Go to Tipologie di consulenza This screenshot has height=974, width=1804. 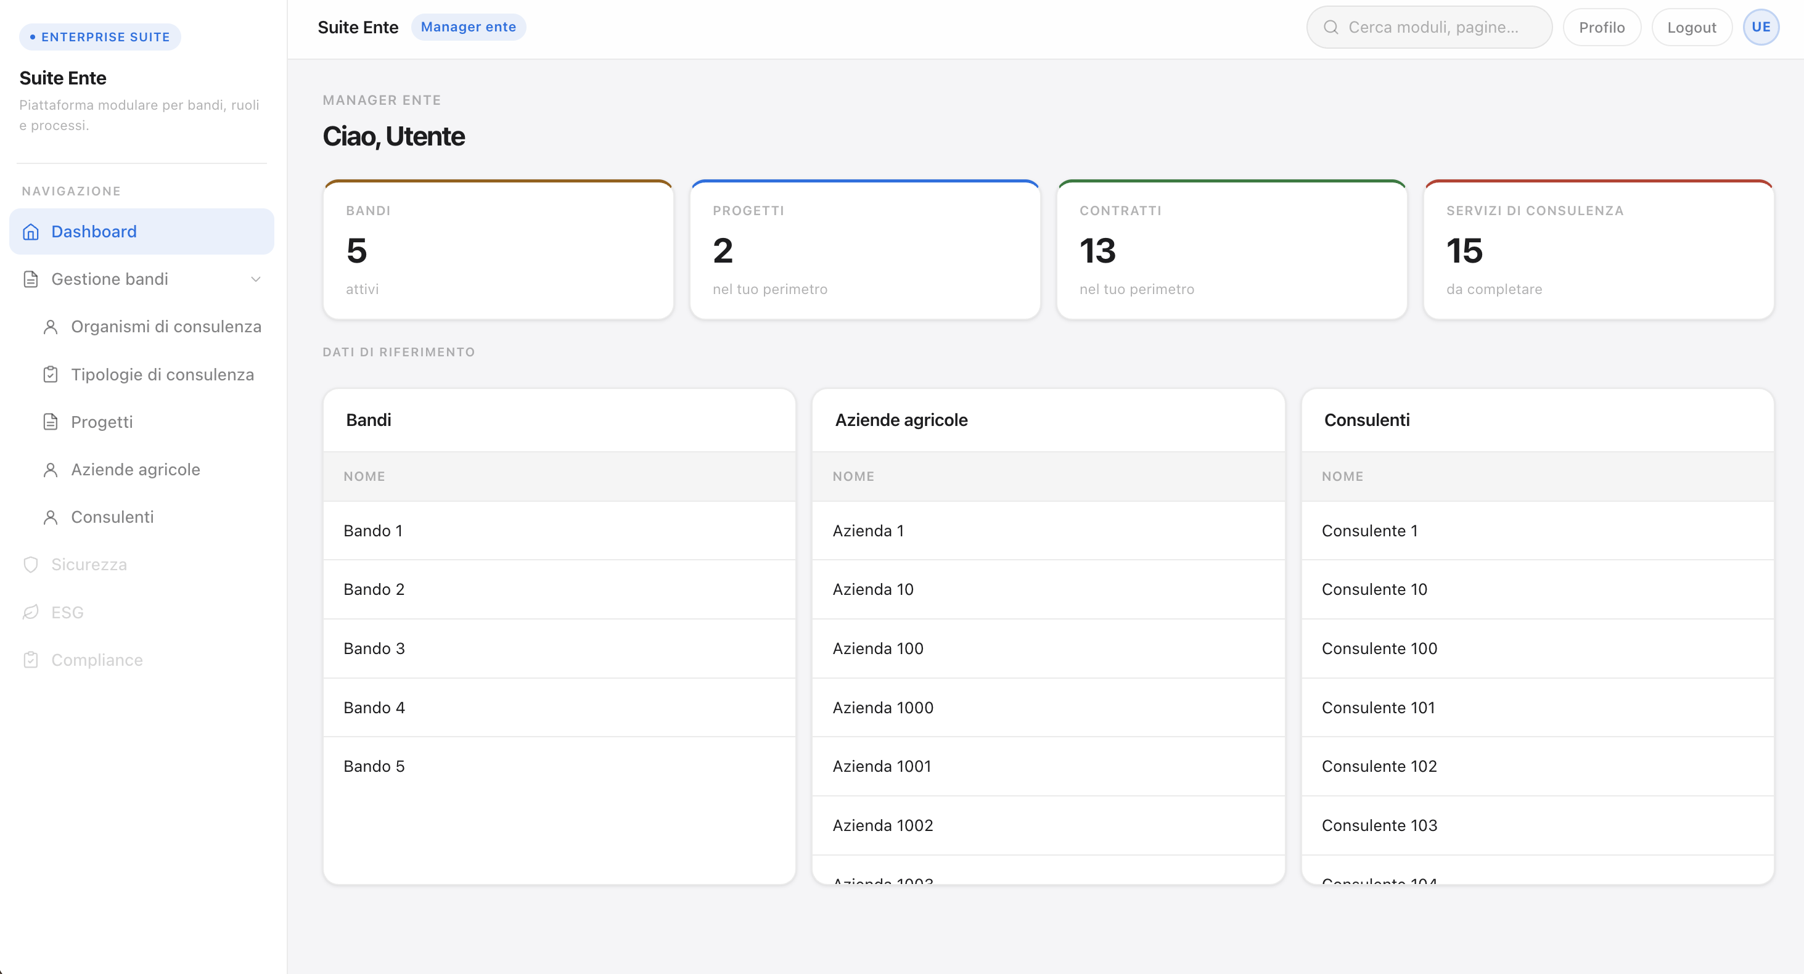tap(151, 375)
